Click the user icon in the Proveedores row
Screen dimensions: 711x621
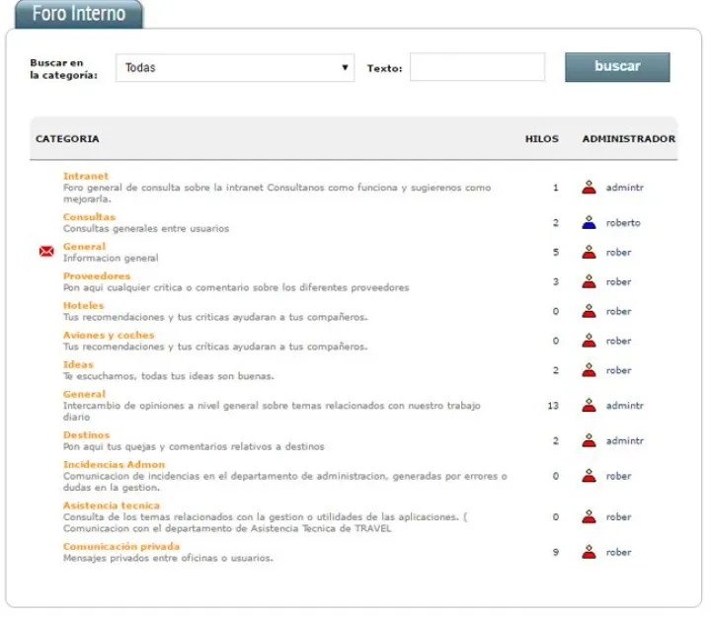point(590,281)
